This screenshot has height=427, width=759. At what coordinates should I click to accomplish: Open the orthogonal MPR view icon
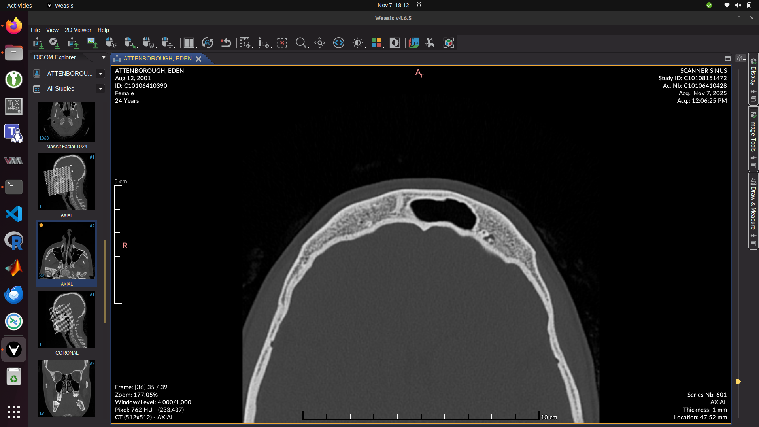pos(413,43)
